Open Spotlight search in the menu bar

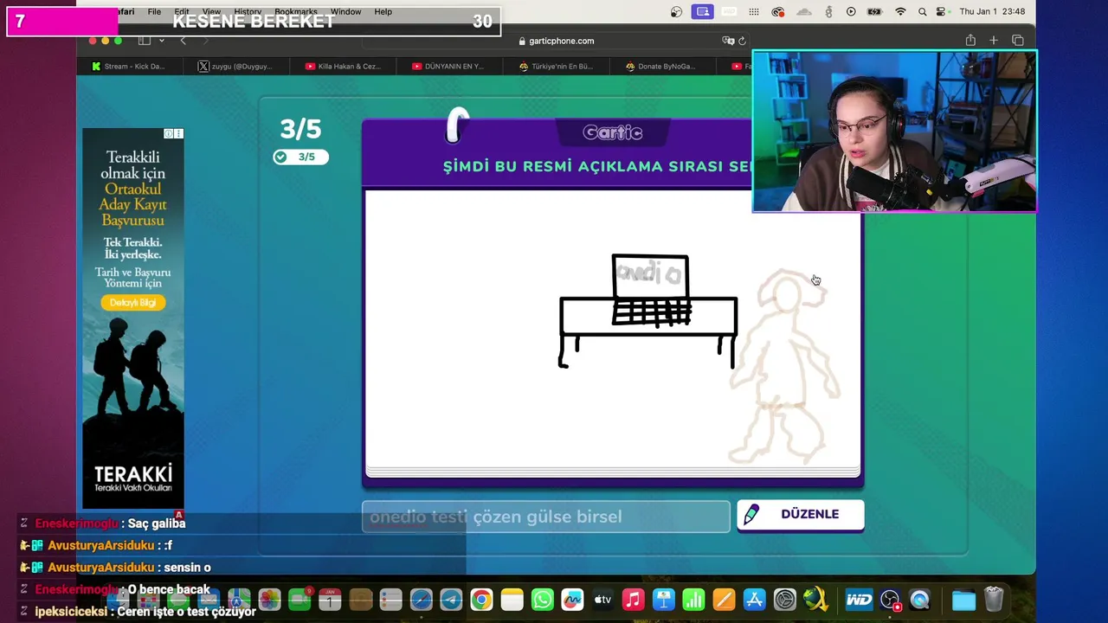[x=922, y=11]
